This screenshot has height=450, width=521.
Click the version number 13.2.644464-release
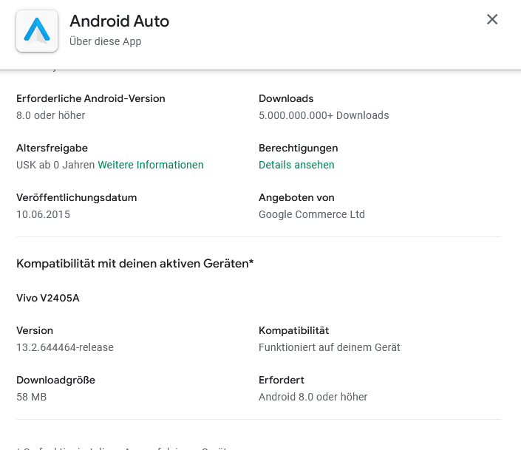pos(65,347)
